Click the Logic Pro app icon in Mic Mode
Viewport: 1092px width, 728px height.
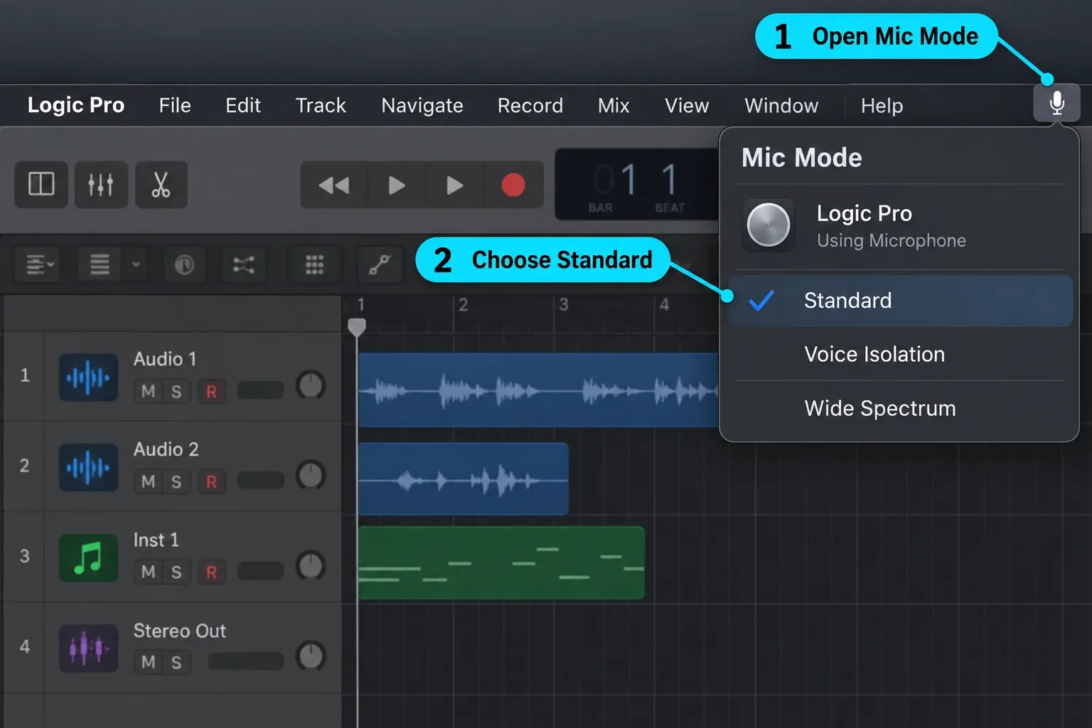tap(769, 225)
